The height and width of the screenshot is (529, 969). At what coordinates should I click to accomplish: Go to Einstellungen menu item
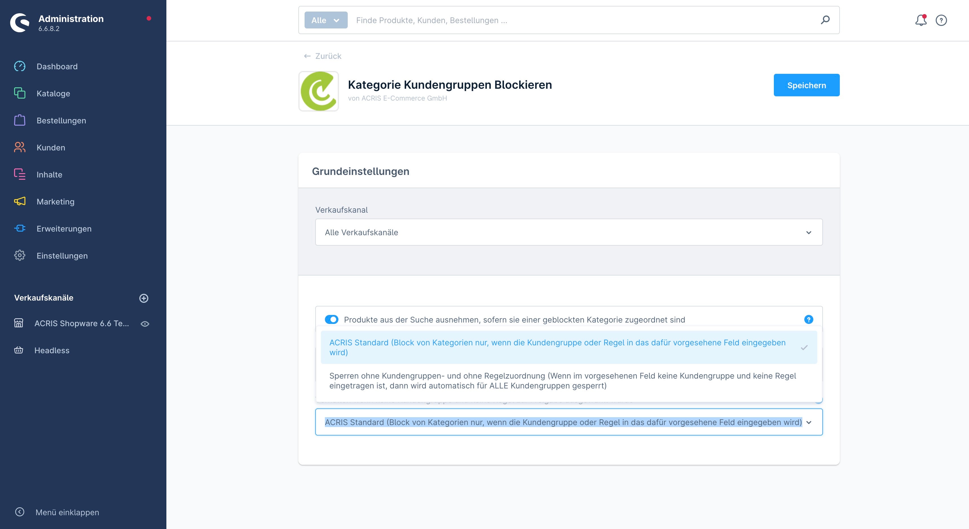click(62, 256)
